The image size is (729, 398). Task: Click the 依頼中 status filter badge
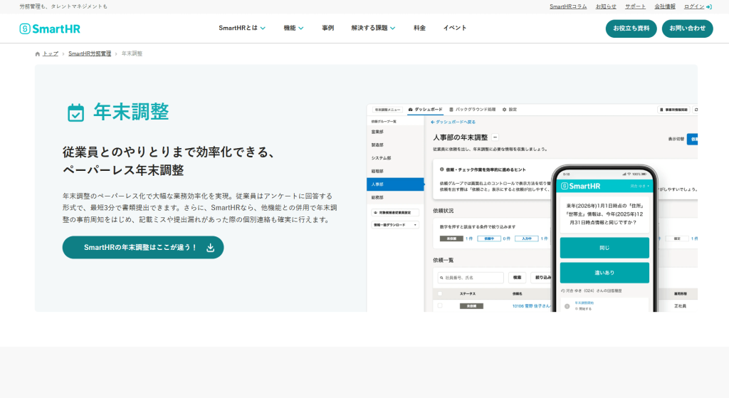tap(489, 239)
